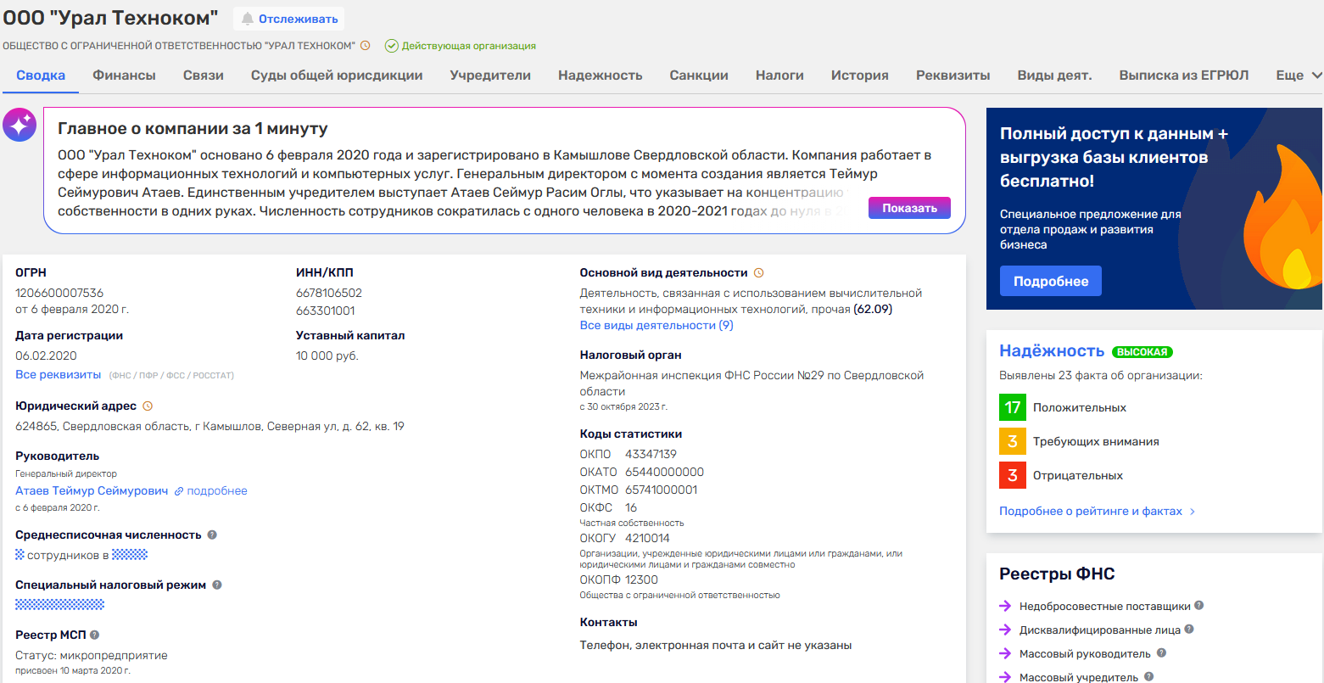This screenshot has width=1324, height=683.
Task: Open help icon for Среднесписочная численность
Action: (x=212, y=535)
